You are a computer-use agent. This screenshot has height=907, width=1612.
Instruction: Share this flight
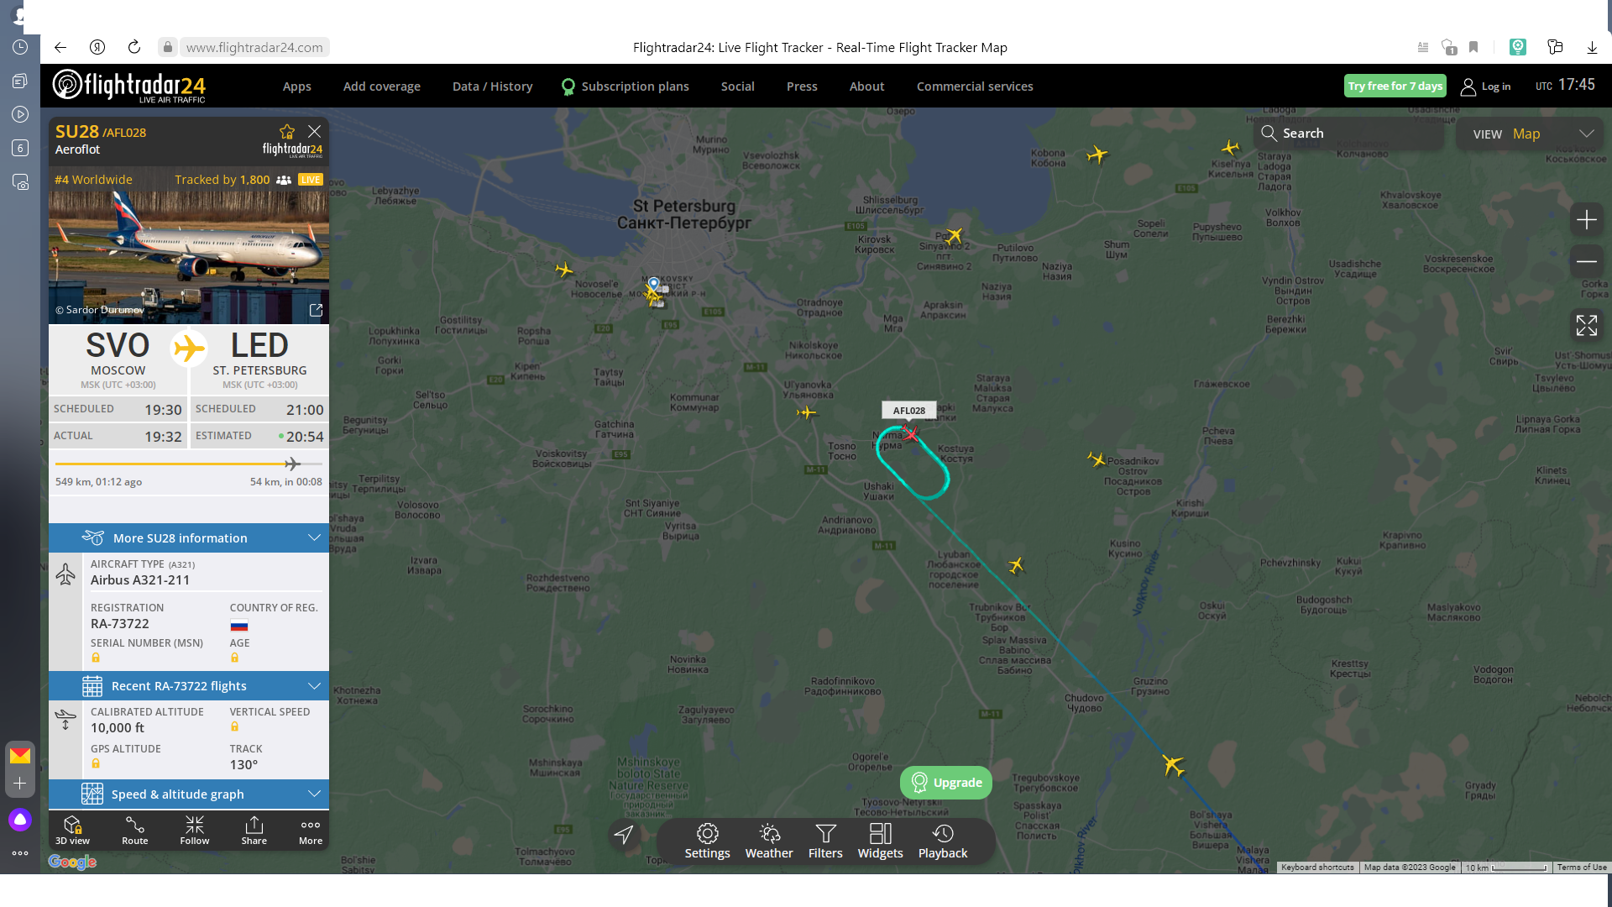point(254,831)
